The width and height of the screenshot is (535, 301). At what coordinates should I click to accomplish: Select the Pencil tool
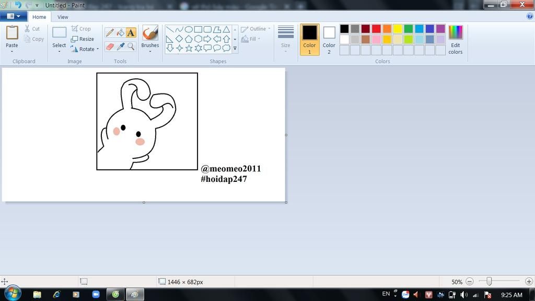[110, 33]
